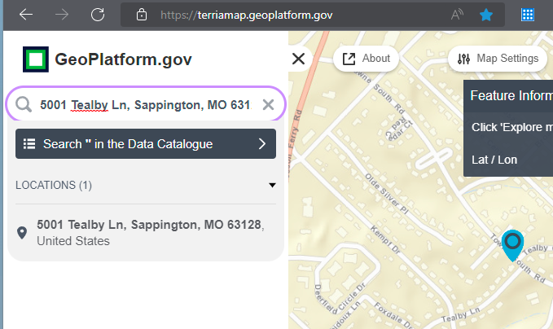Go back to the previous page
553x329 pixels.
26,15
